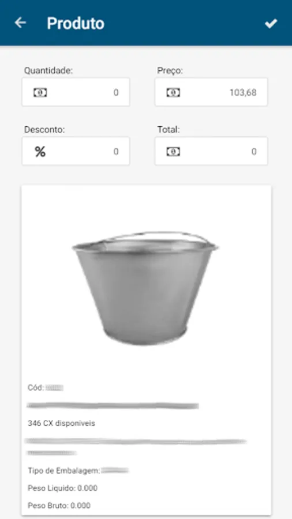Tap the Desconto label
292x519 pixels.
pyautogui.click(x=44, y=130)
